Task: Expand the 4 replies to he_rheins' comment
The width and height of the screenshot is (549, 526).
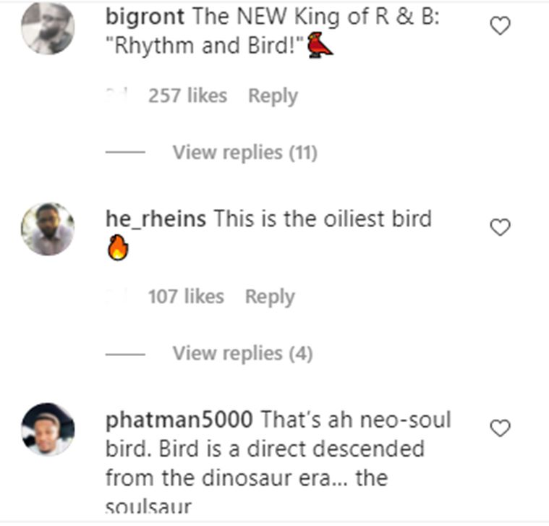Action: 242,353
